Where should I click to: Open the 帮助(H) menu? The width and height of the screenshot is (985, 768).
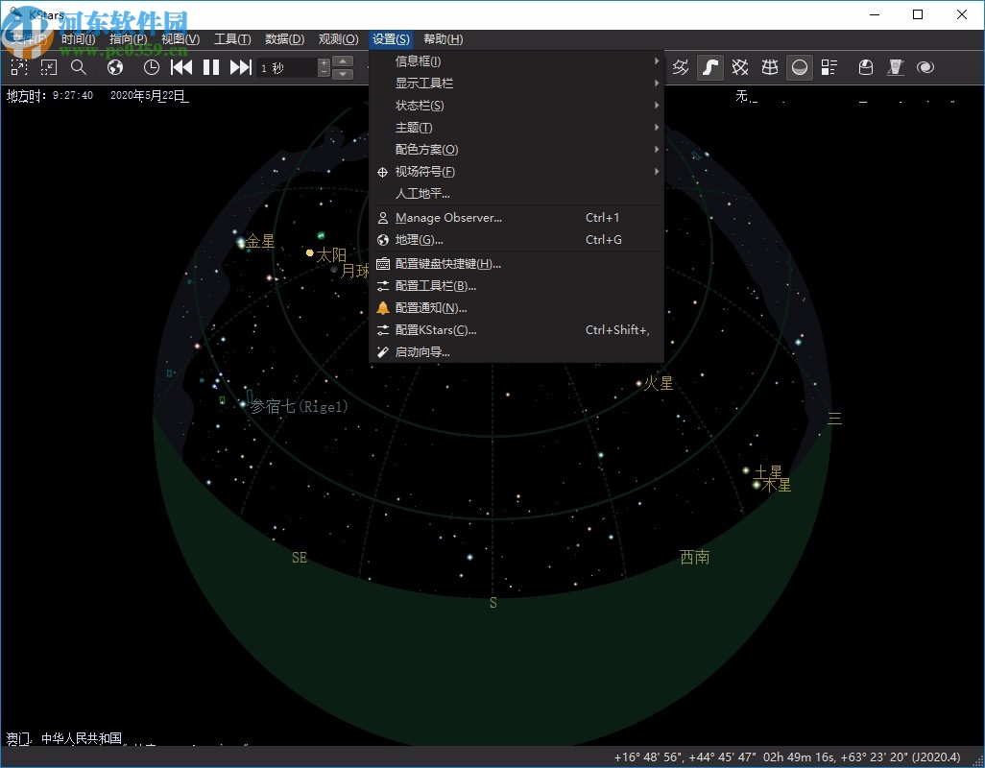[x=442, y=39]
